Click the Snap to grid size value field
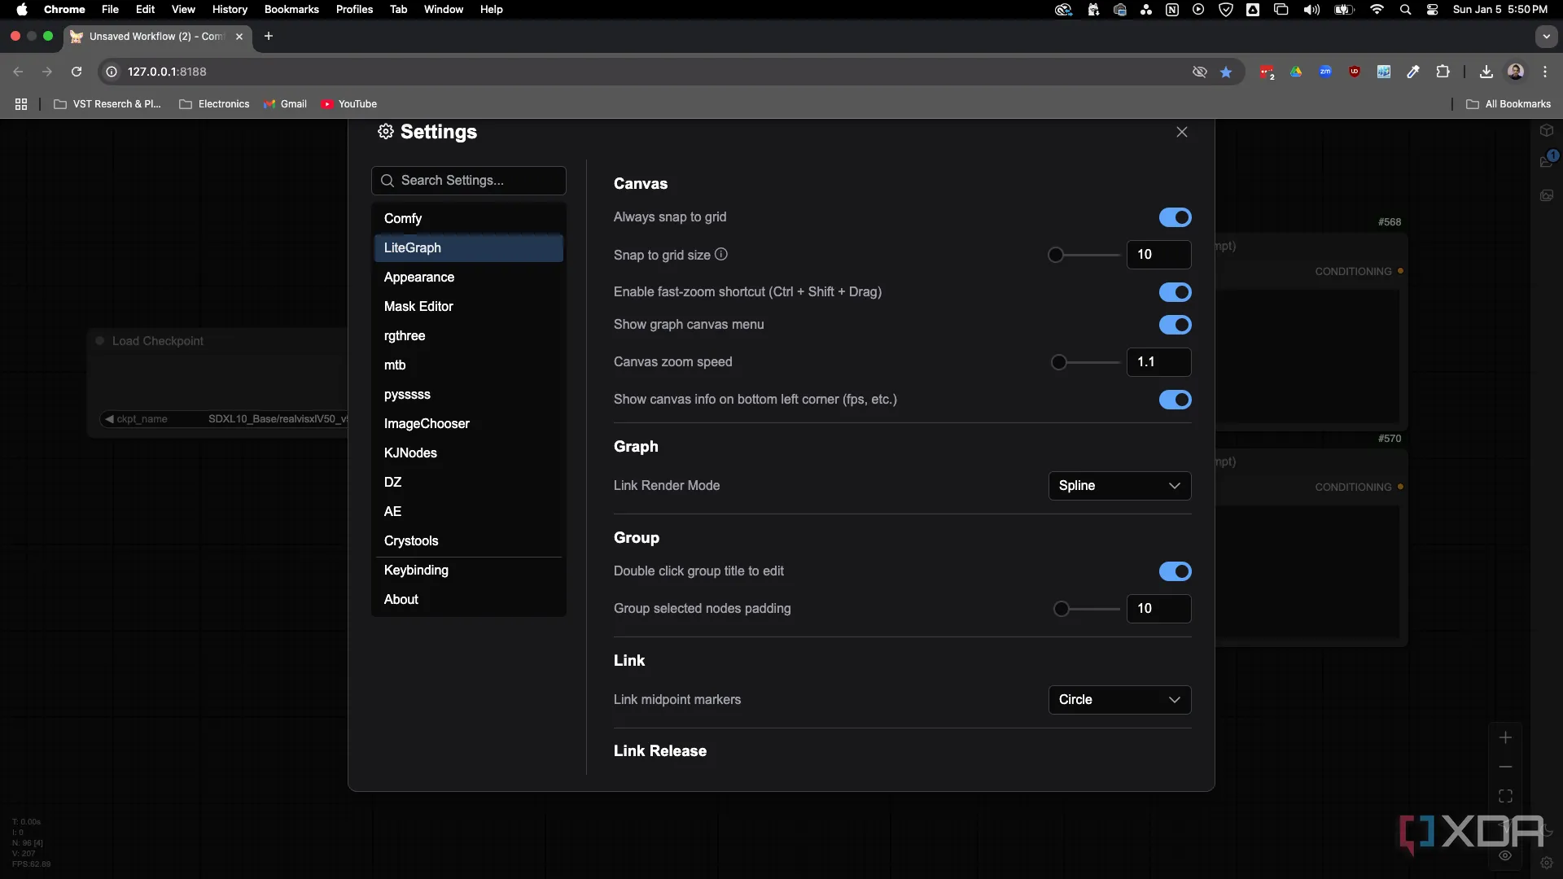 [1158, 255]
